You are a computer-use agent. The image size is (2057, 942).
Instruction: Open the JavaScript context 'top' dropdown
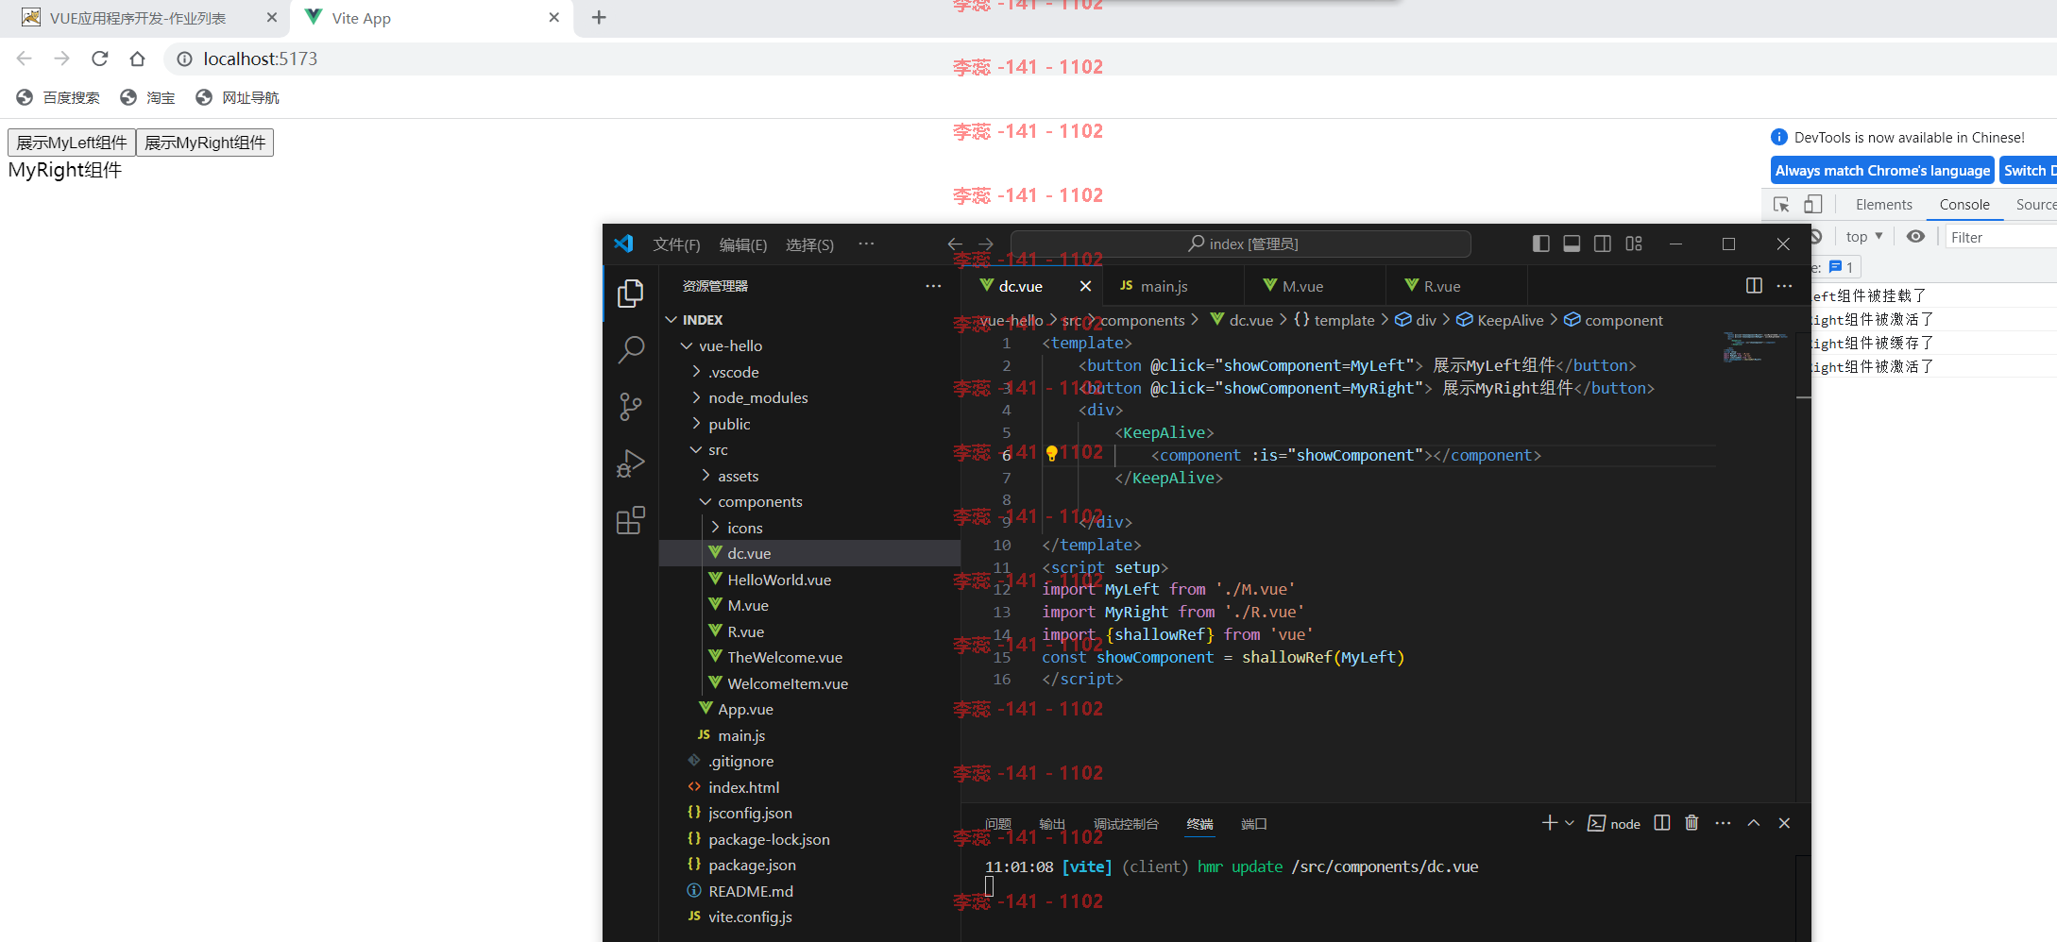(1864, 236)
